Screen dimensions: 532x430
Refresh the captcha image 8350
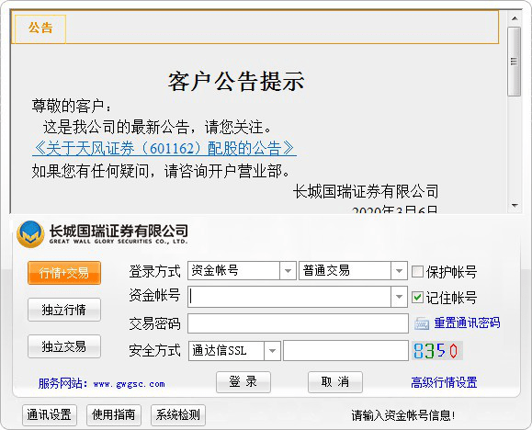[x=437, y=351]
